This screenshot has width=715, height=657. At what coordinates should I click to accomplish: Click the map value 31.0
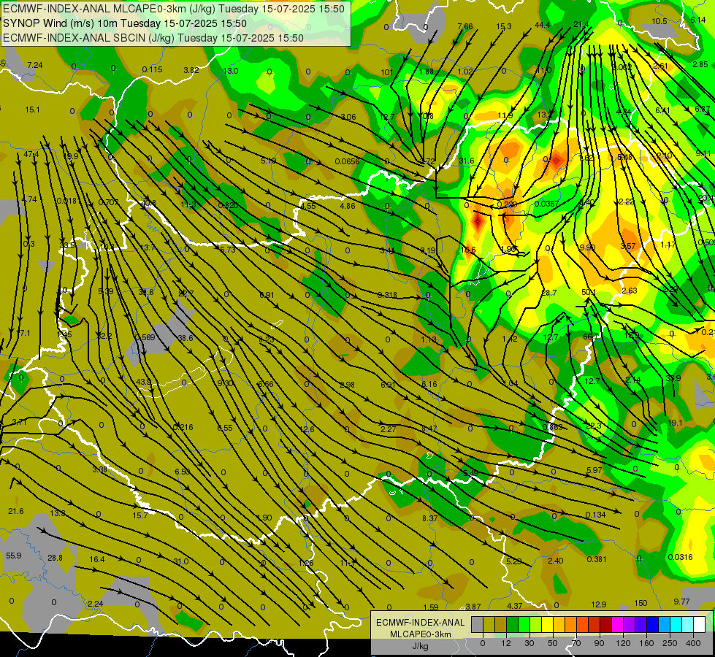click(x=180, y=561)
